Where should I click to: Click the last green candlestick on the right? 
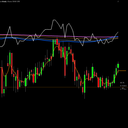118,66
